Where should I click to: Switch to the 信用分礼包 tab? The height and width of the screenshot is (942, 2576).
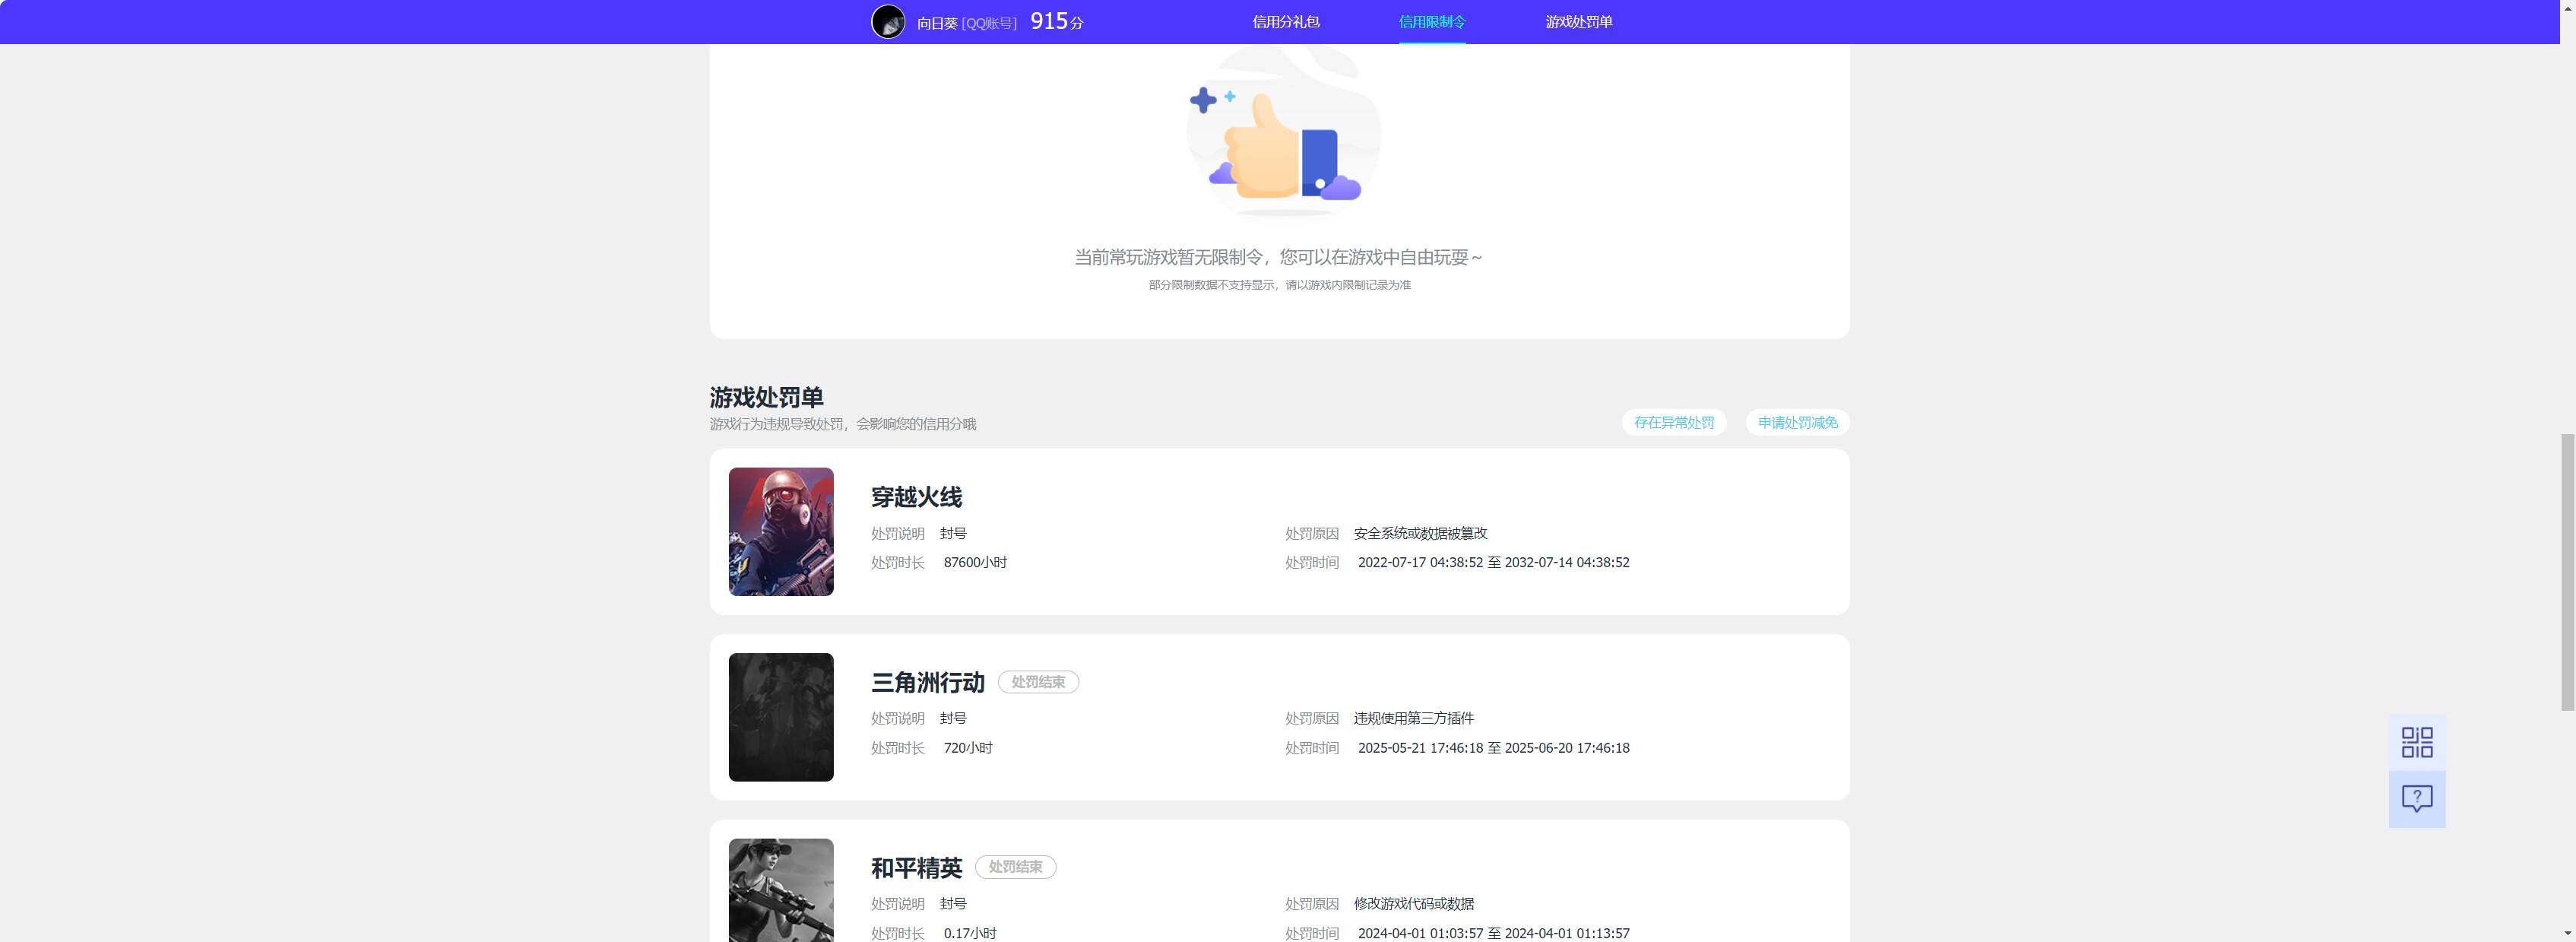coord(1286,22)
